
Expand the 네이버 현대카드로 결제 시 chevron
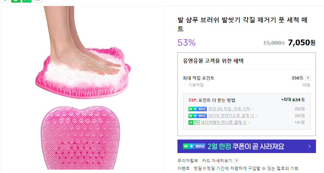256,116
